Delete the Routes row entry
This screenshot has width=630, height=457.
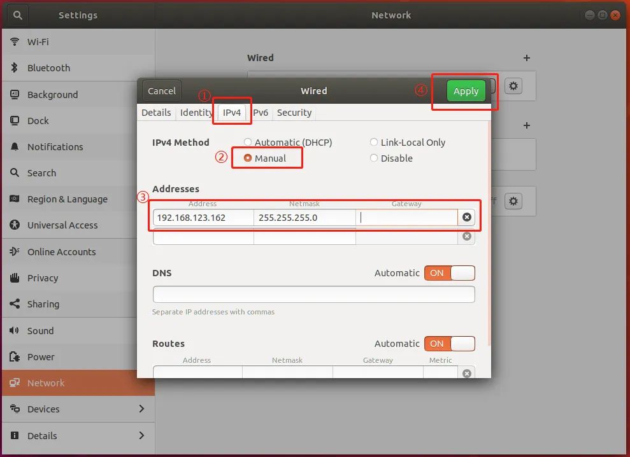(466, 374)
